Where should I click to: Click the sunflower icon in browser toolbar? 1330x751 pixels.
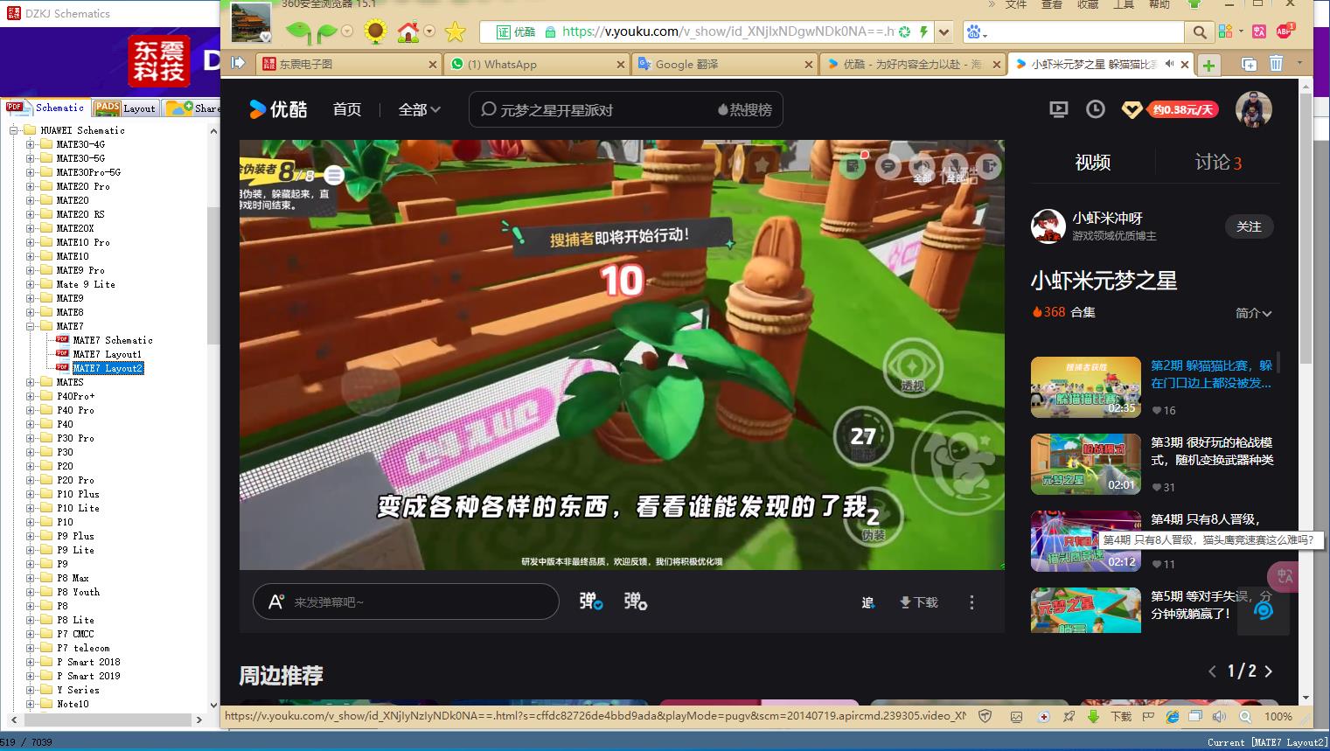point(376,32)
